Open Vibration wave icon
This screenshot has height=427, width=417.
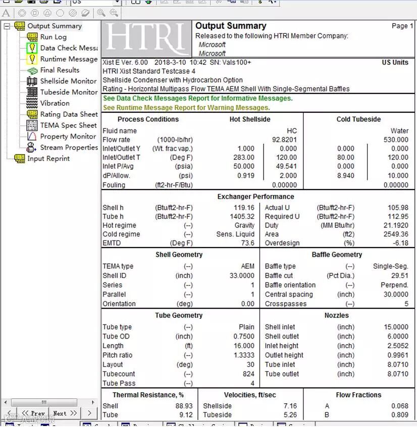click(32, 103)
